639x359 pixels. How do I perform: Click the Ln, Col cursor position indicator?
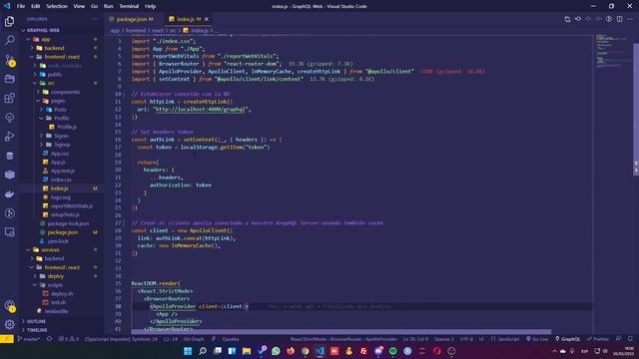[415, 339]
